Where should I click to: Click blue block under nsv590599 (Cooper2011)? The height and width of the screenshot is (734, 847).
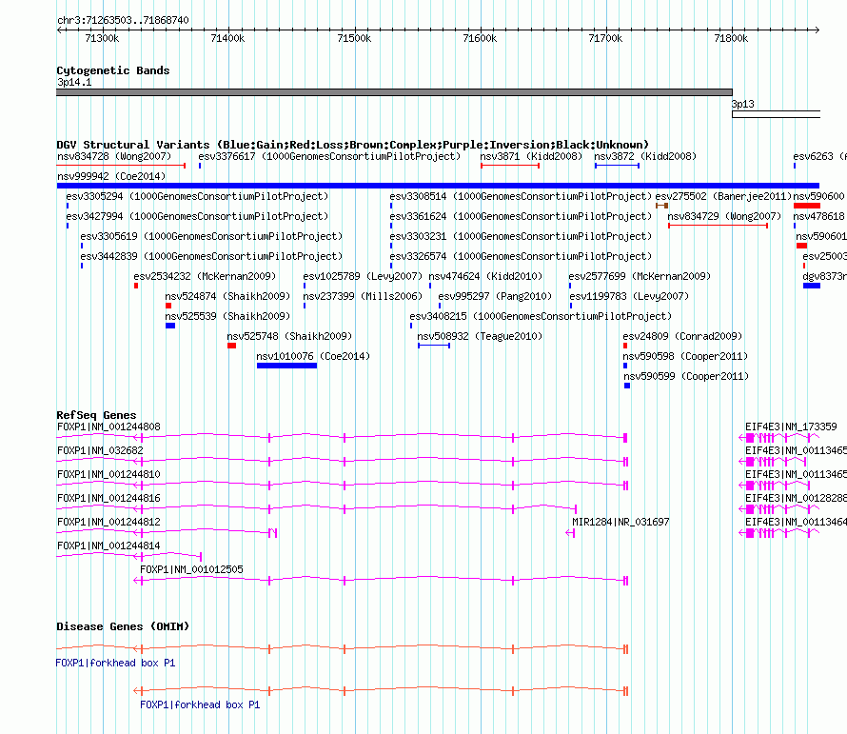click(627, 386)
